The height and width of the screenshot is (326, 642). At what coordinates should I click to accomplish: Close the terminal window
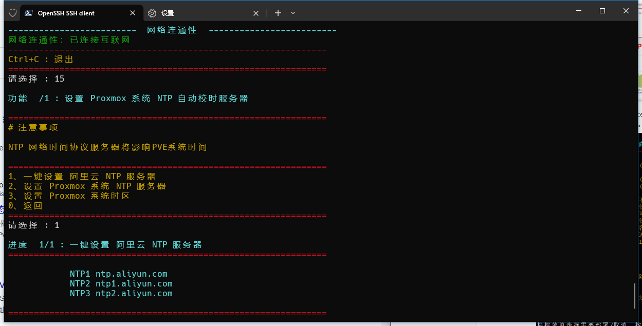pos(626,11)
